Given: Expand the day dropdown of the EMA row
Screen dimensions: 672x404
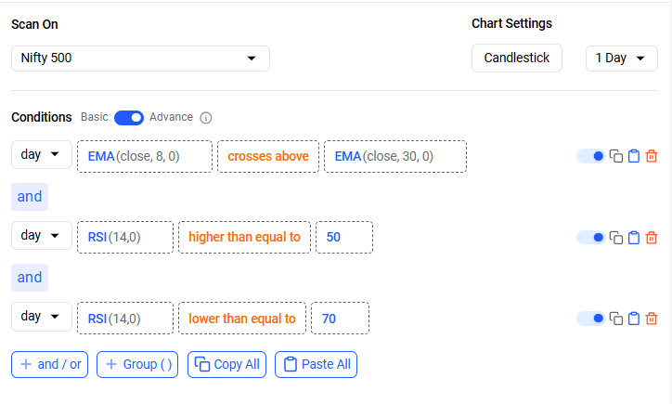Looking at the screenshot, I should (x=42, y=154).
